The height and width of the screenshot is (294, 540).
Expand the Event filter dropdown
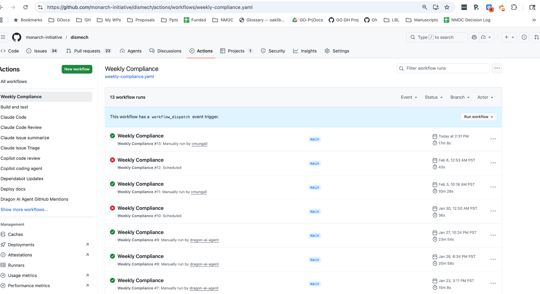coord(409,97)
